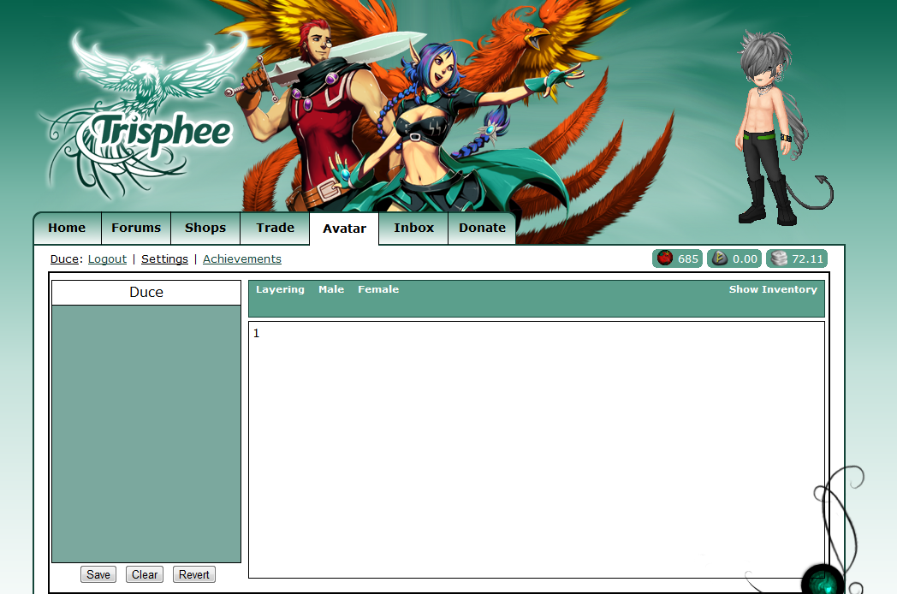
Task: Click the silver coin stack icon
Action: 778,258
